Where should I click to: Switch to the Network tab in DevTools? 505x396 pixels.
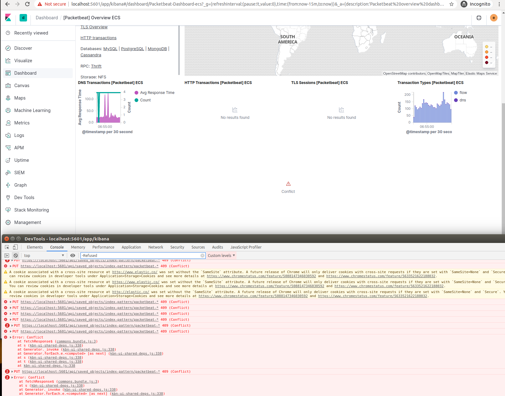(x=155, y=247)
